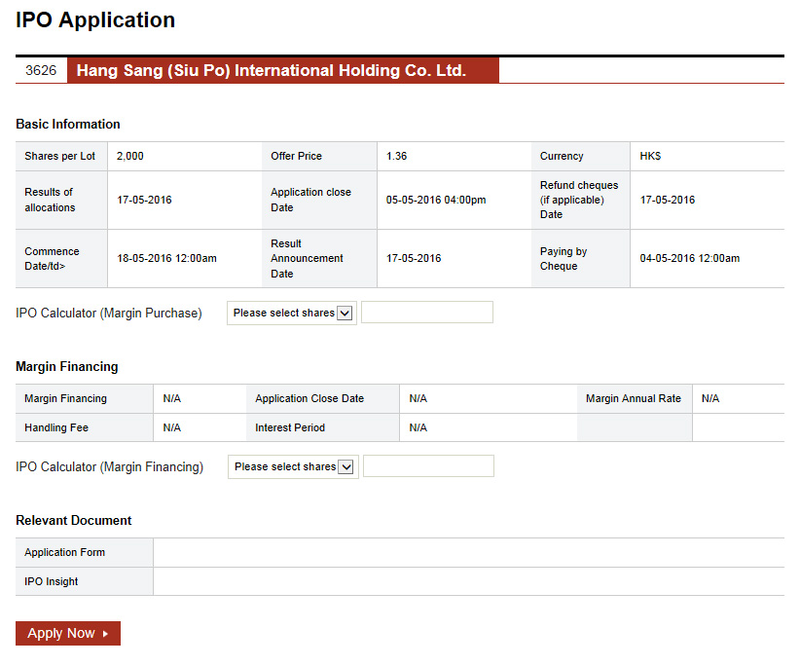800x666 pixels.
Task: Click the Margin Annual Rate label
Action: (x=634, y=398)
